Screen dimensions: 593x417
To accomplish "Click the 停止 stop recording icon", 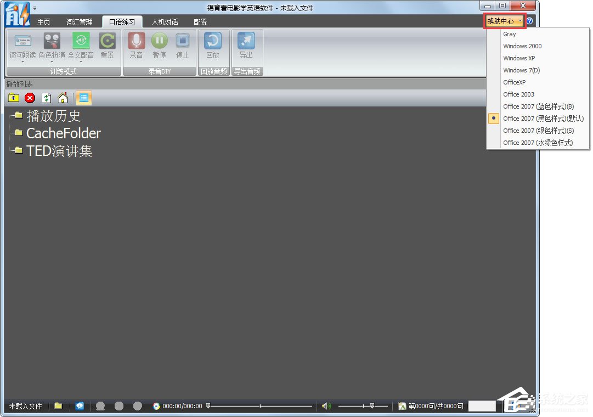I will [x=183, y=41].
